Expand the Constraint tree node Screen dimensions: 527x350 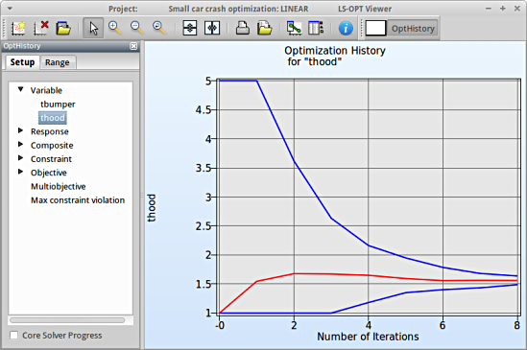20,158
